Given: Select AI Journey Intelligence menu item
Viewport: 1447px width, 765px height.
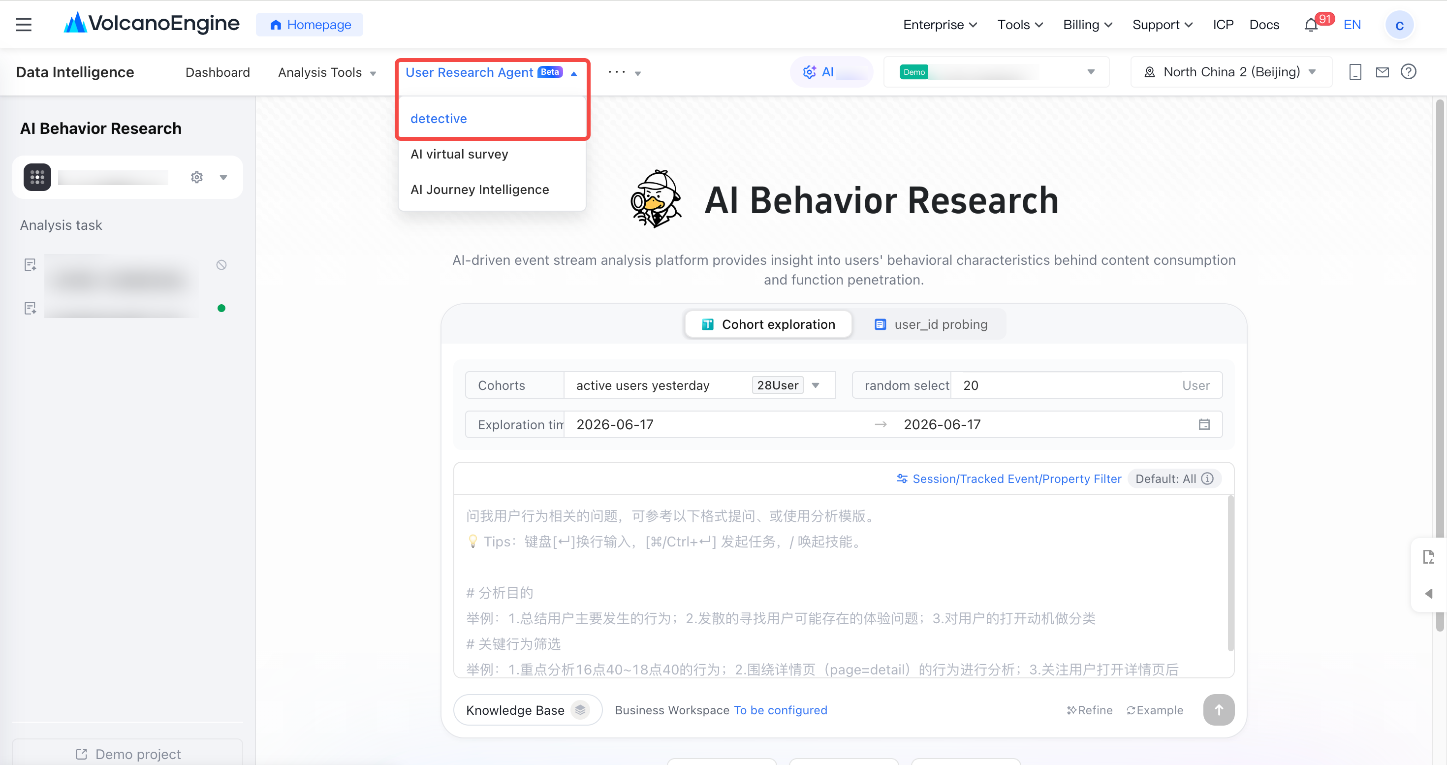Looking at the screenshot, I should (x=480, y=190).
